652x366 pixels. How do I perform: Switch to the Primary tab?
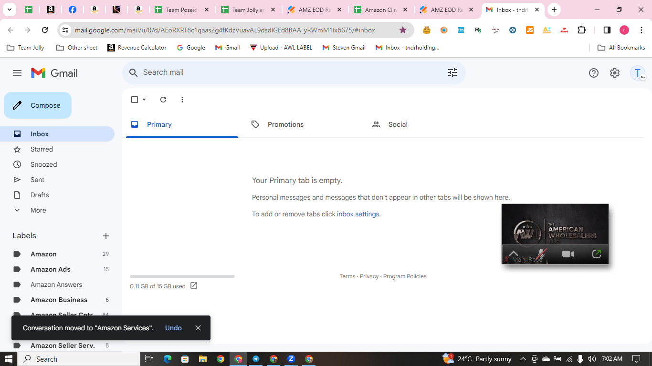click(x=182, y=124)
